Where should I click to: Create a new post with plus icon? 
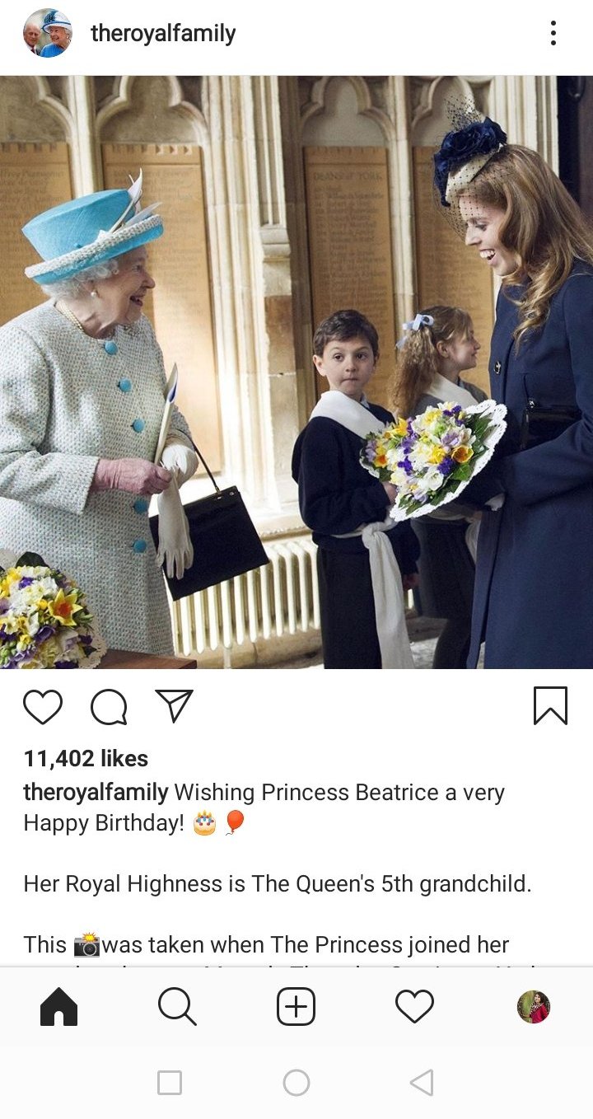pyautogui.click(x=296, y=1007)
